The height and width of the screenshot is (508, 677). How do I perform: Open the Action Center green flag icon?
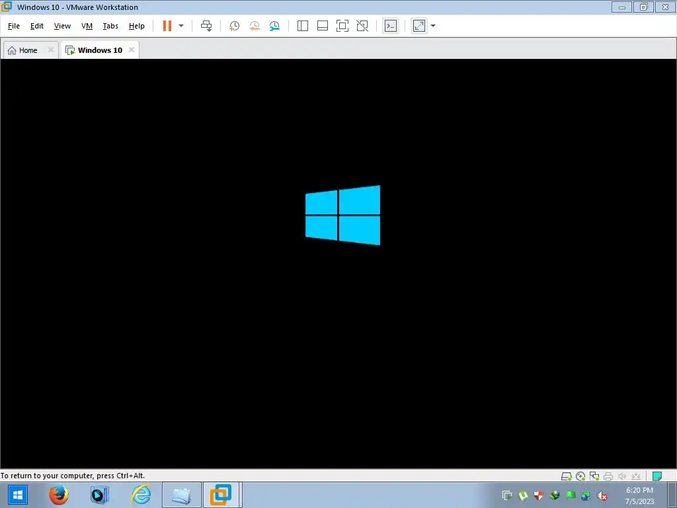point(571,495)
